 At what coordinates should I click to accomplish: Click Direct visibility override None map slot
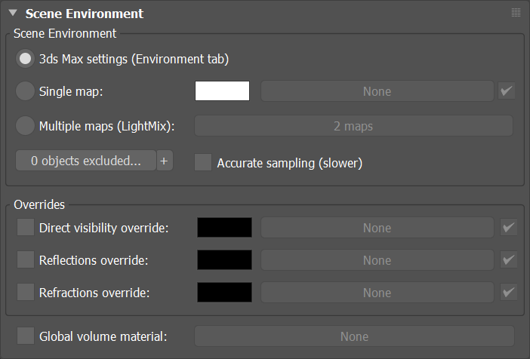pyautogui.click(x=377, y=228)
